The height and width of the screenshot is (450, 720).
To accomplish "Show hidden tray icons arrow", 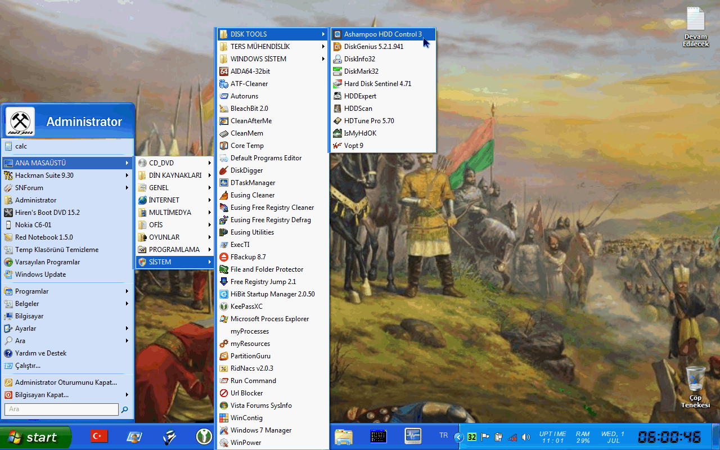I will pos(459,437).
